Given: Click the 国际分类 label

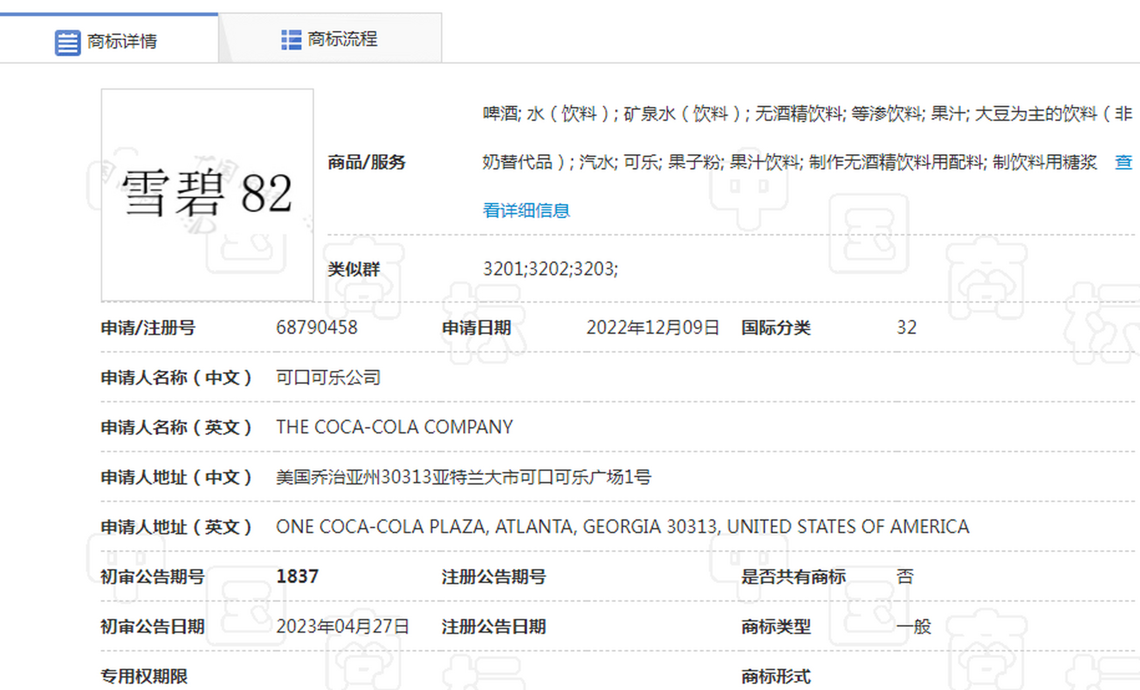Looking at the screenshot, I should [775, 327].
